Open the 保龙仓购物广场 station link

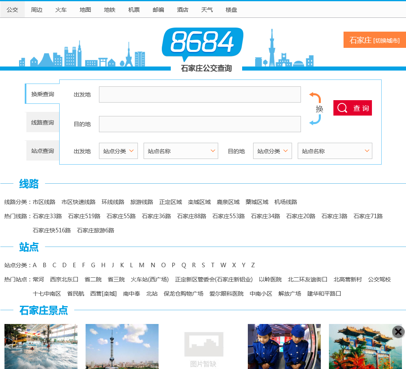183,294
